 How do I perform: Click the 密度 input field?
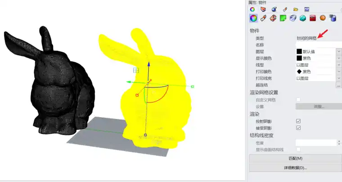(x=316, y=143)
